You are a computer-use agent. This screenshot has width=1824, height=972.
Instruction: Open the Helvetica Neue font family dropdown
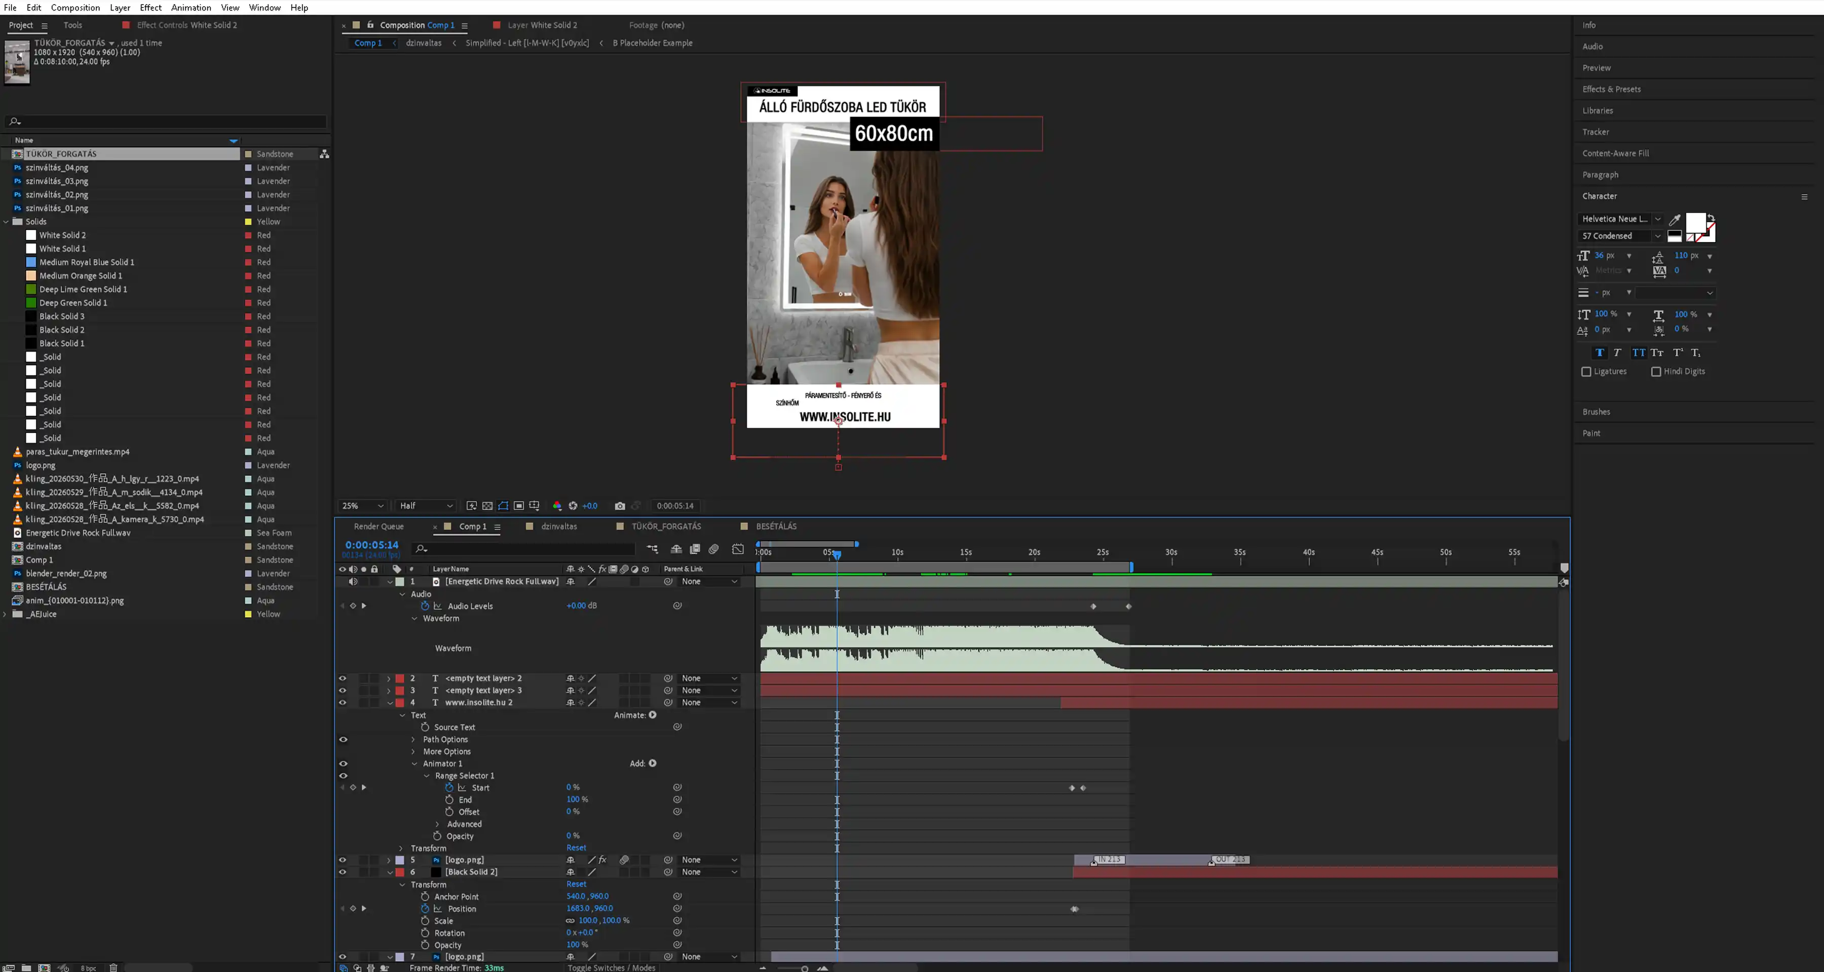click(x=1620, y=219)
